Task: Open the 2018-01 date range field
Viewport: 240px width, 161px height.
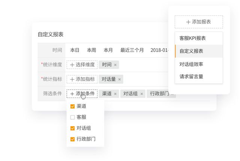Action: 159,50
